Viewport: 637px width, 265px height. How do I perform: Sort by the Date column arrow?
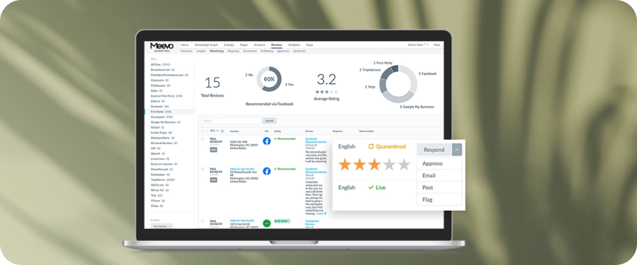(217, 131)
